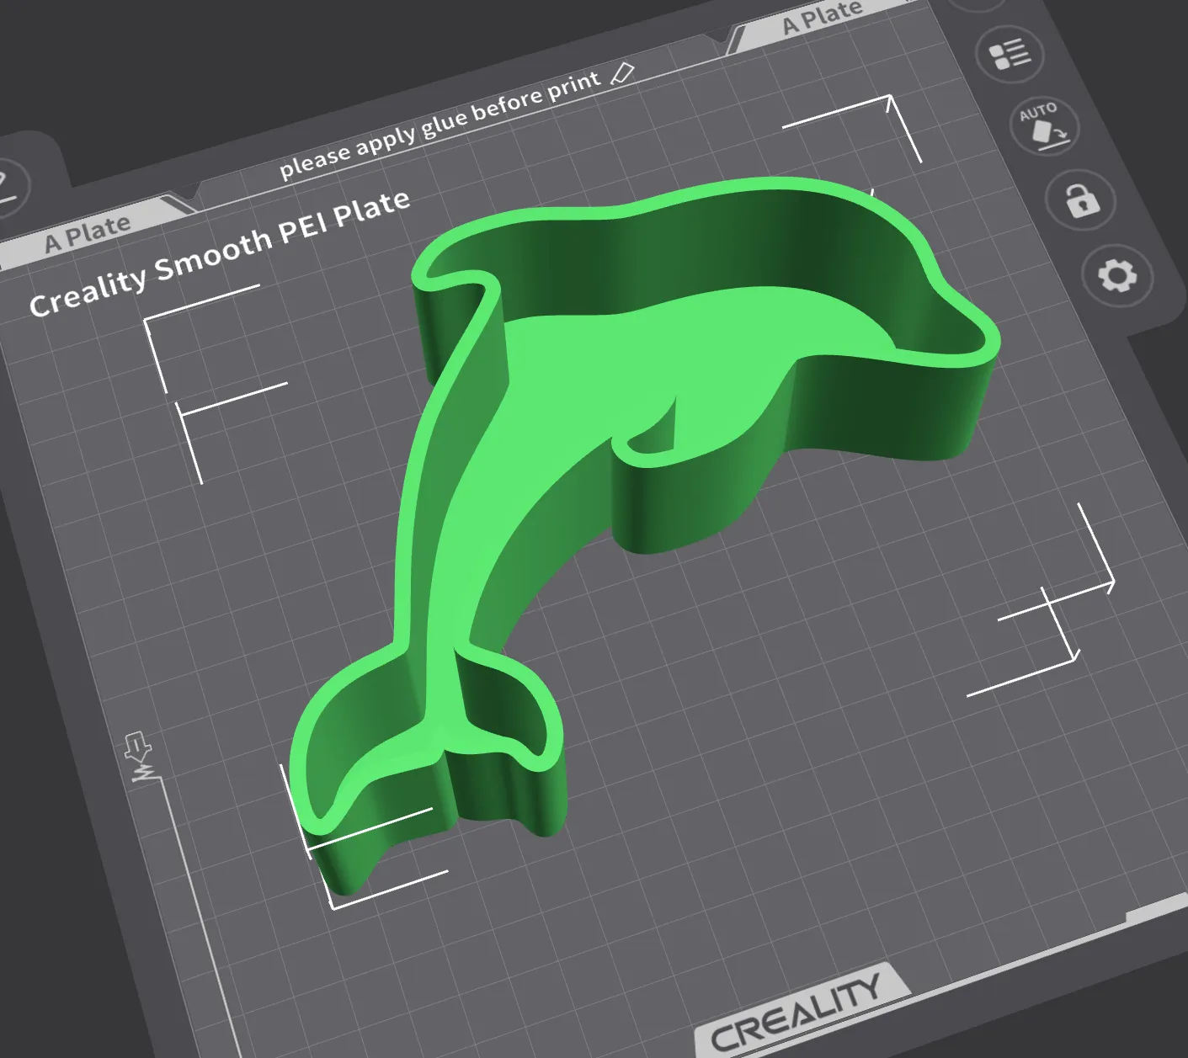This screenshot has width=1188, height=1058.
Task: Toggle the plate lock icon
Action: click(1081, 200)
